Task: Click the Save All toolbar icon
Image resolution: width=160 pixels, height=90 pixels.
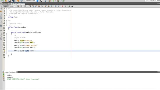Action: point(13,1)
